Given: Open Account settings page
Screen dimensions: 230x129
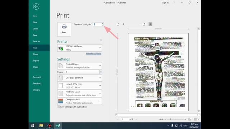Looking at the screenshot, I should [x=37, y=77].
